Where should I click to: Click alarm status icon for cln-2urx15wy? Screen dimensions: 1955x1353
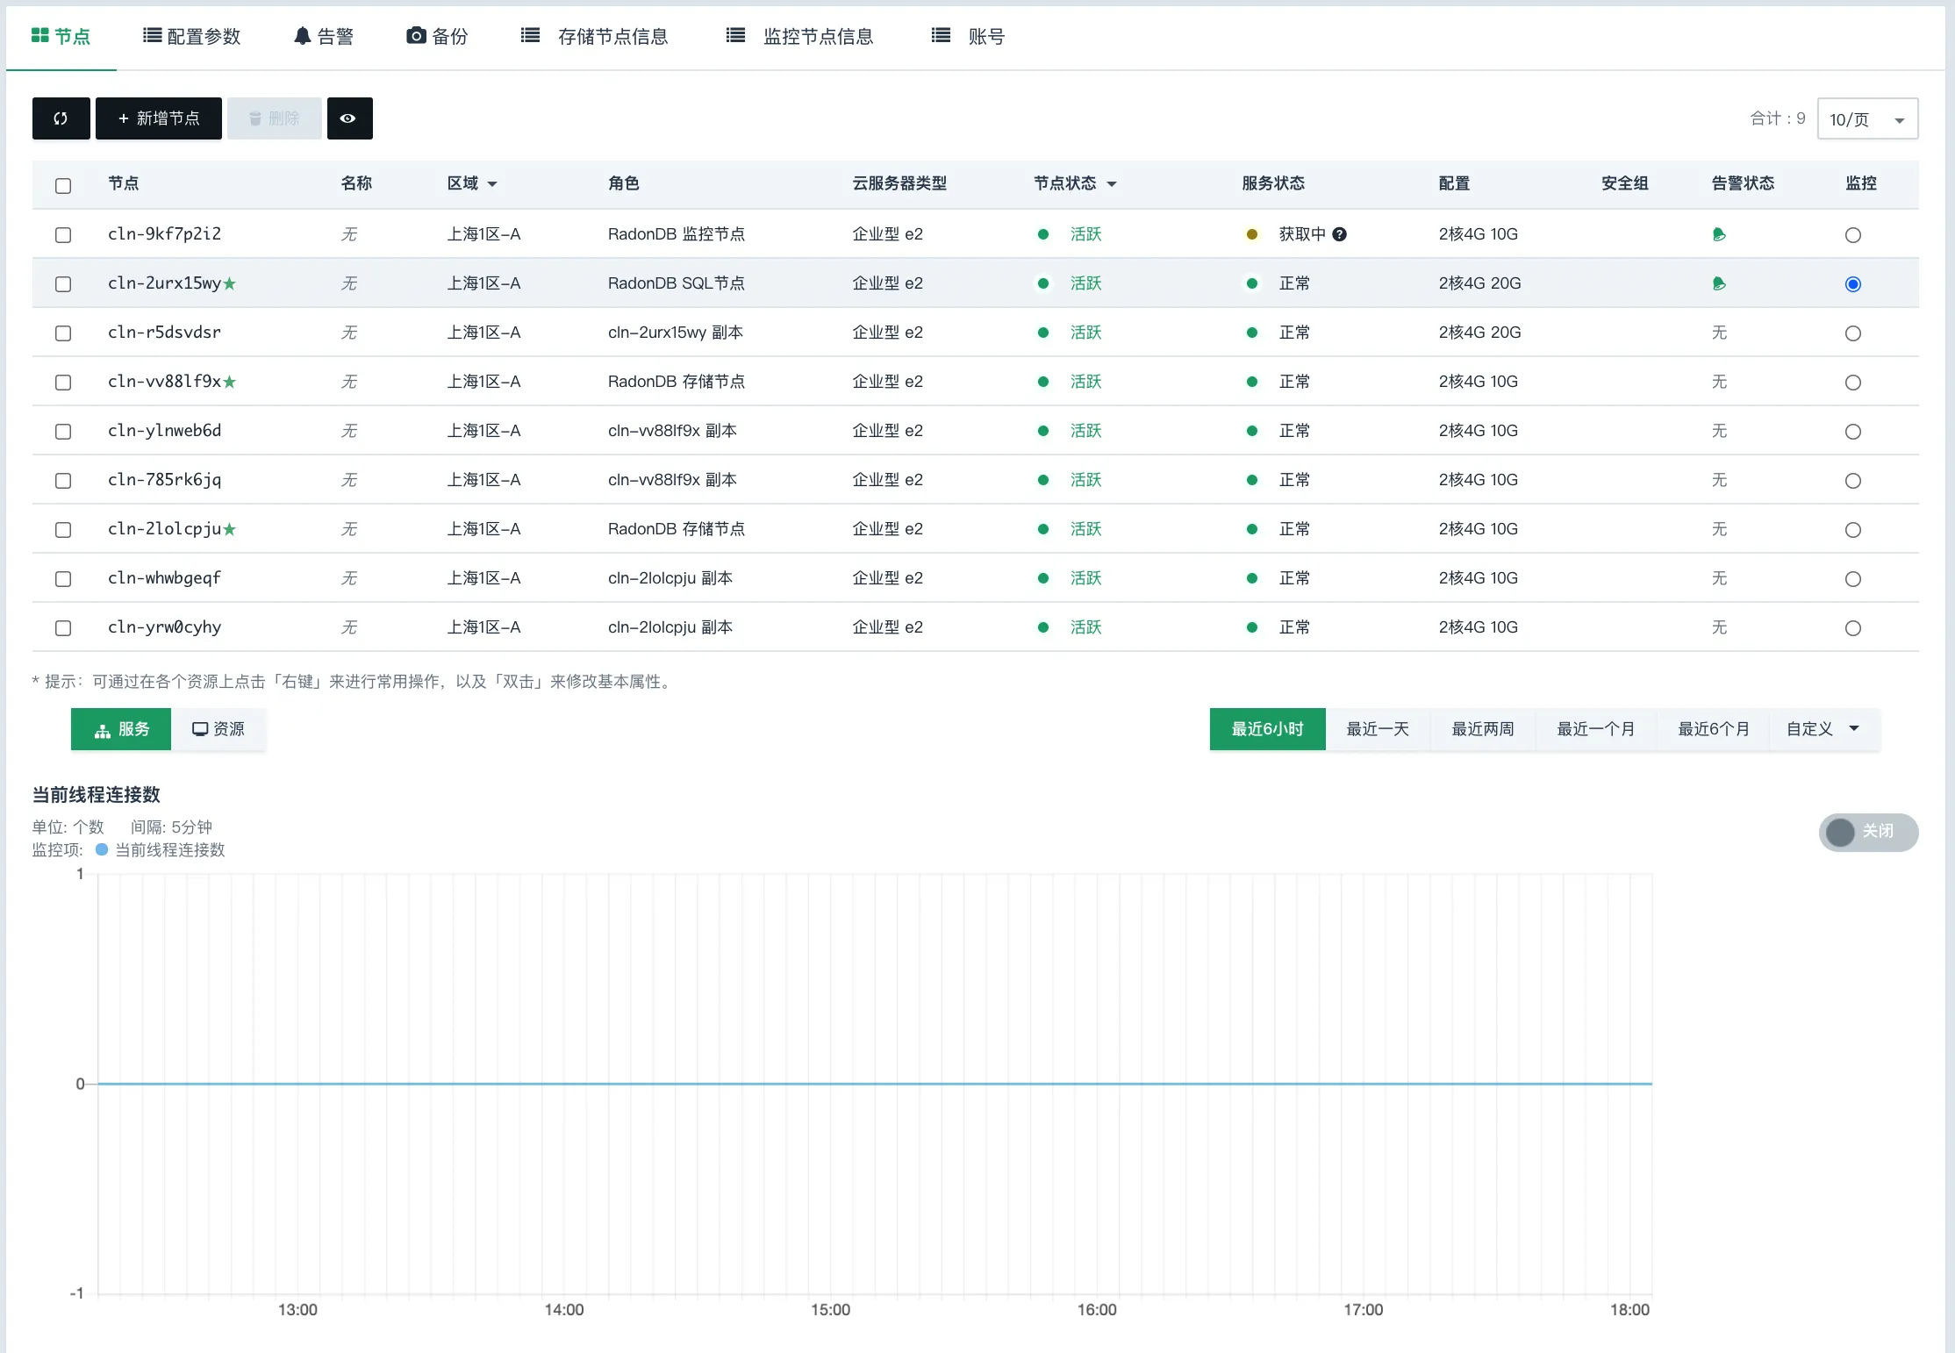[1719, 283]
